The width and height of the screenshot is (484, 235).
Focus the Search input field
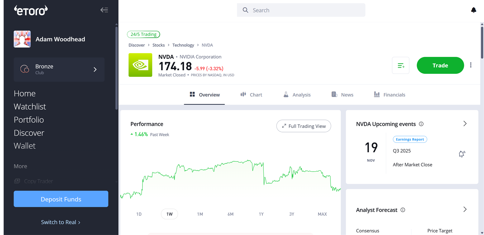pyautogui.click(x=301, y=10)
